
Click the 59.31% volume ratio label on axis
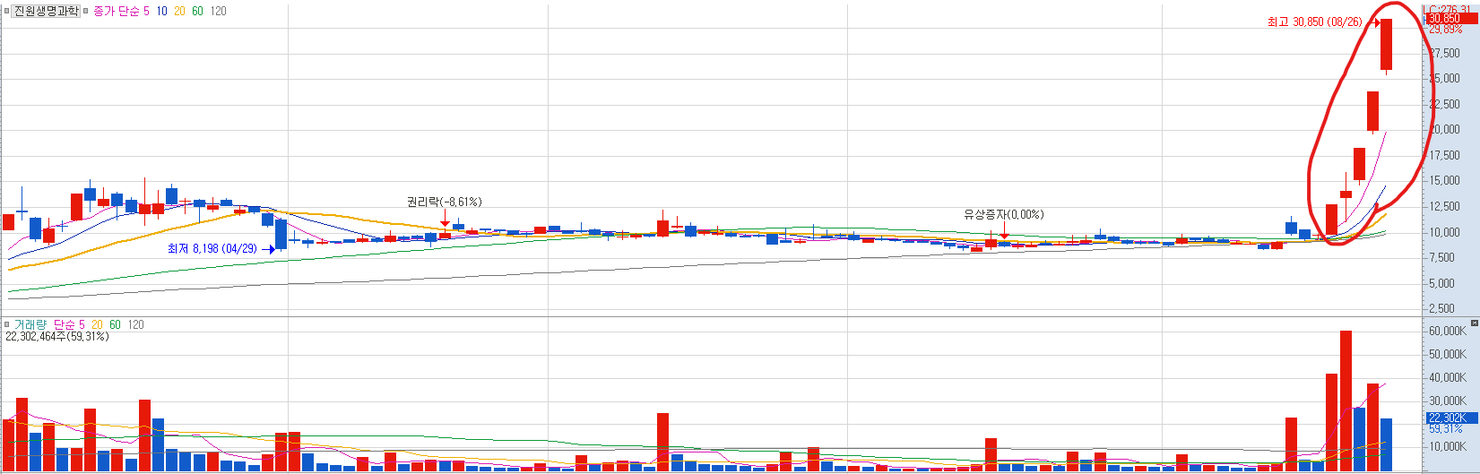pyautogui.click(x=1445, y=429)
